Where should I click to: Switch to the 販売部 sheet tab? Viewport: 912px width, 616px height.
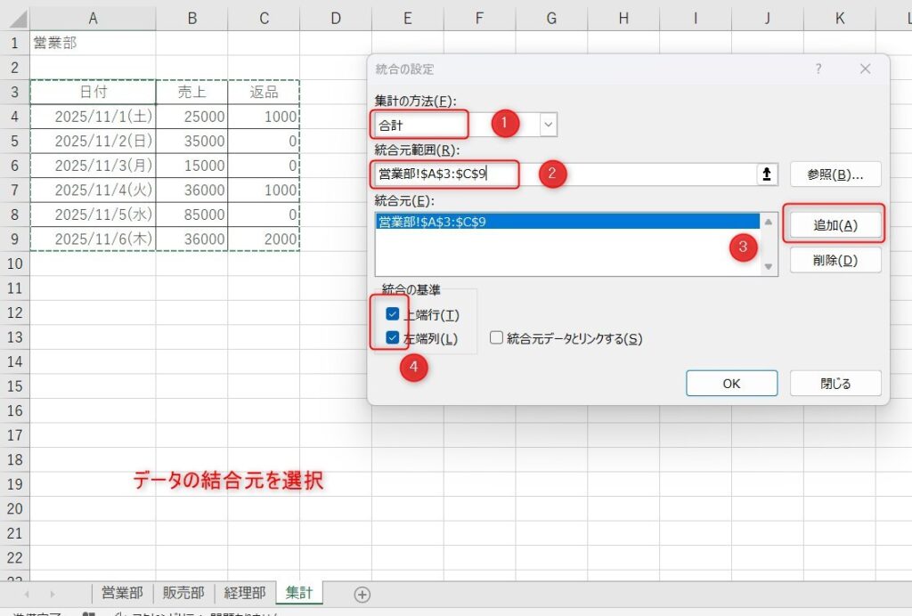tap(183, 592)
